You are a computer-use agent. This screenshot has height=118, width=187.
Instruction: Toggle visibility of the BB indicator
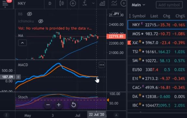point(29,14)
